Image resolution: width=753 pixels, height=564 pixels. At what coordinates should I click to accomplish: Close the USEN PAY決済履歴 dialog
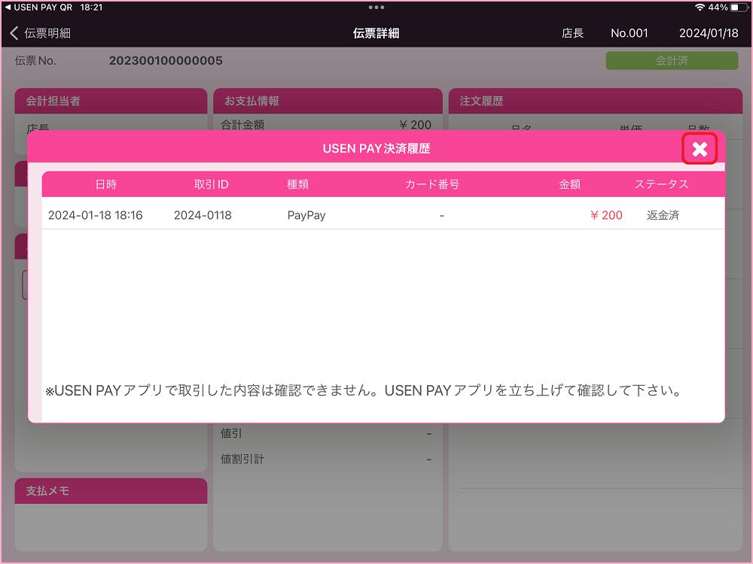point(700,149)
